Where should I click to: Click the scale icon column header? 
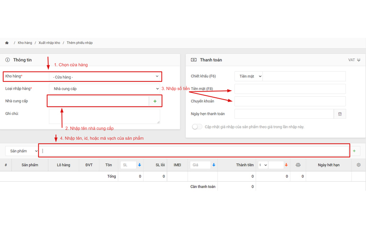[x=298, y=165]
